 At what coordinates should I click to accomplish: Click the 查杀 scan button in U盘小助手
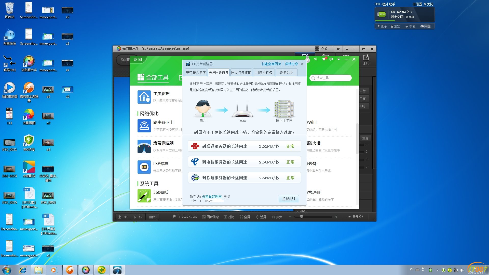tap(382, 26)
